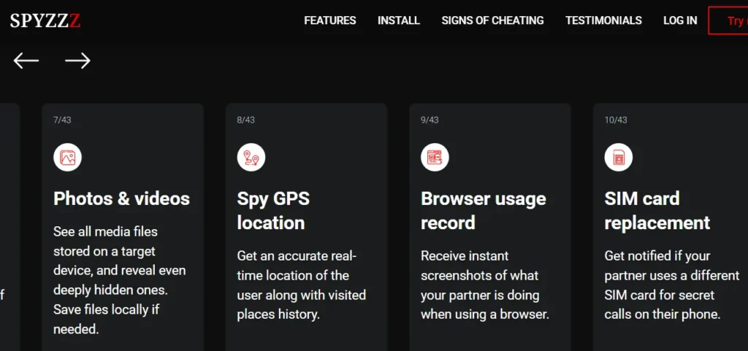The image size is (748, 351).
Task: Go to SIGNS OF CHEATING section
Action: (492, 20)
